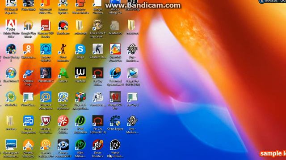This screenshot has height=160, width=286.
Task: Open Google Play Music shortcut
Action: [28, 28]
